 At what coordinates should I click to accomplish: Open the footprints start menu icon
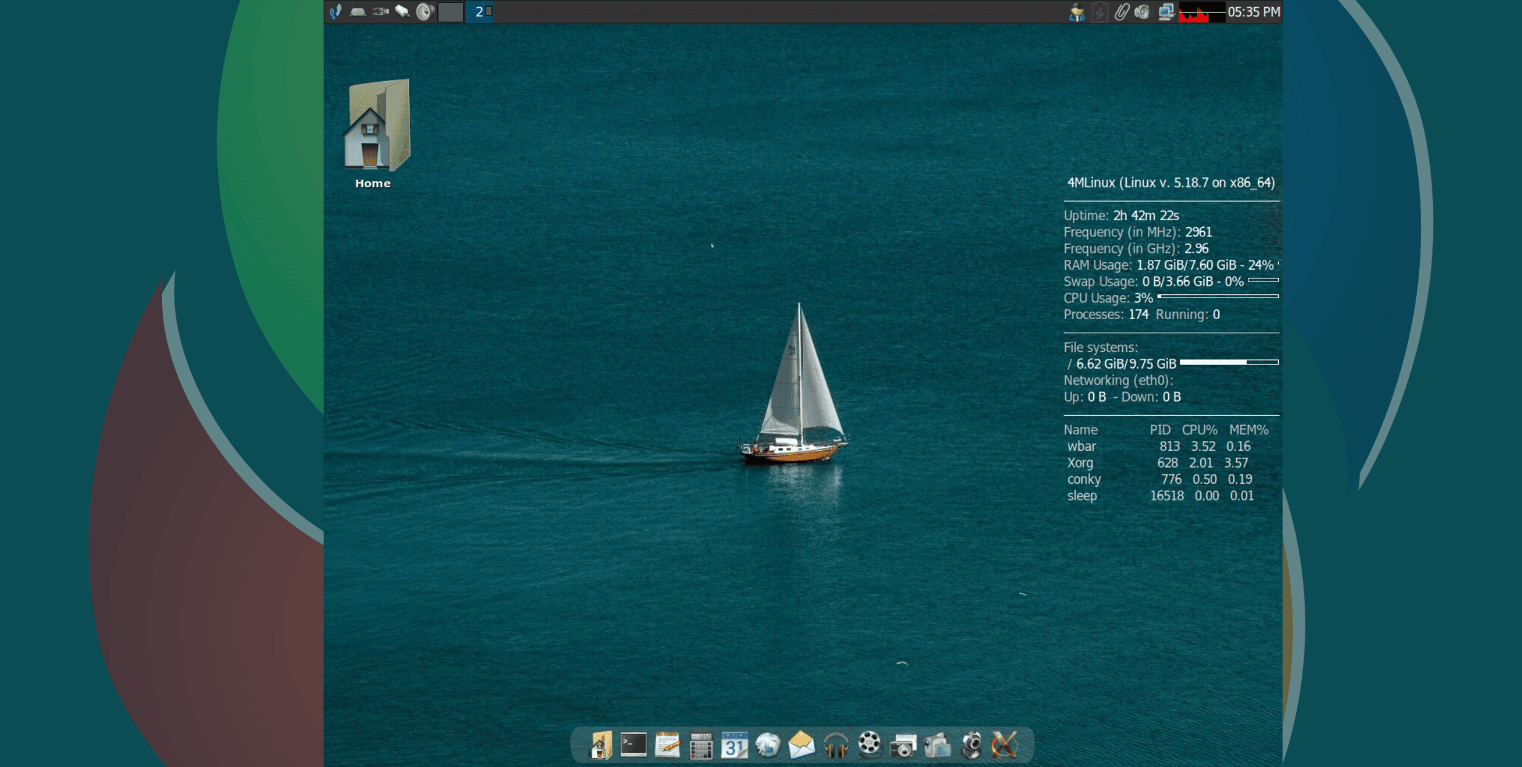[335, 12]
